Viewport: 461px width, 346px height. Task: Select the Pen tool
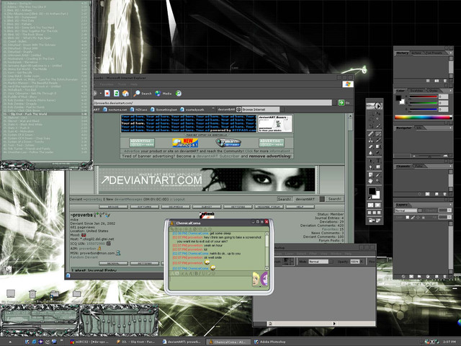coord(371,167)
